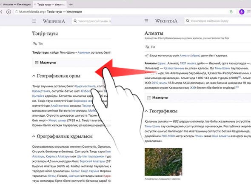This screenshot has width=251, height=184.
Task: Open the Шатқал link
Action: coord(74,176)
